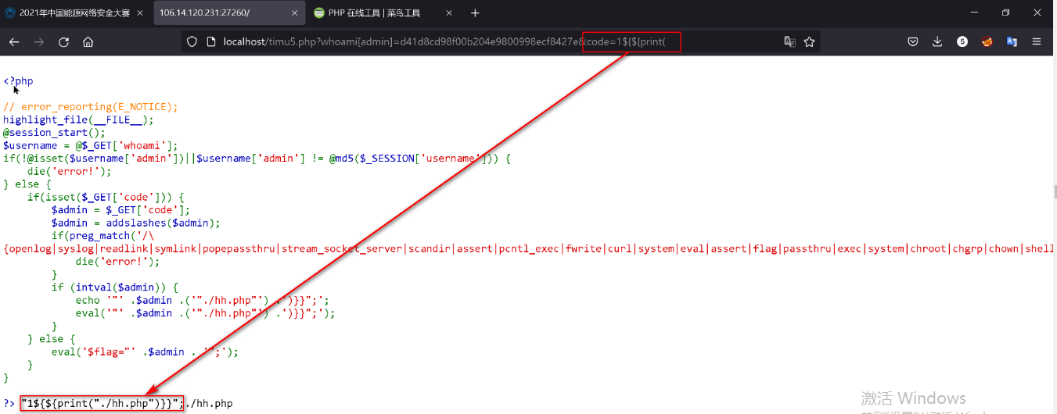Click the if(preg_match( line
1057x414 pixels.
click(x=103, y=235)
